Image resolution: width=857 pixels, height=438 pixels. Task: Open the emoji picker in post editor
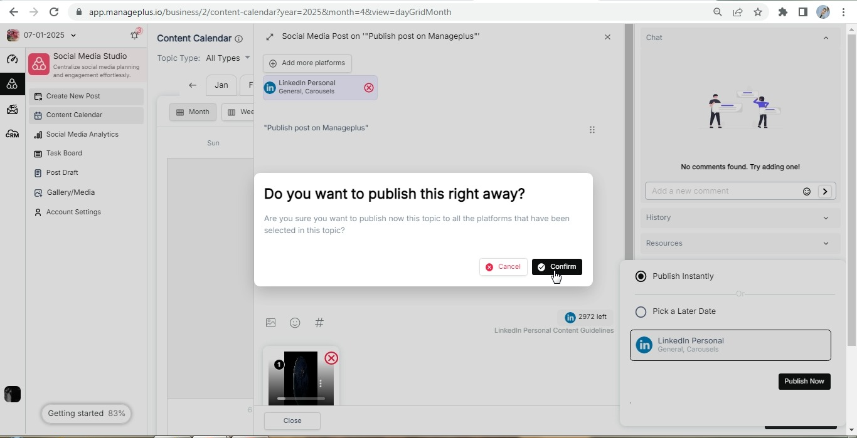(295, 323)
